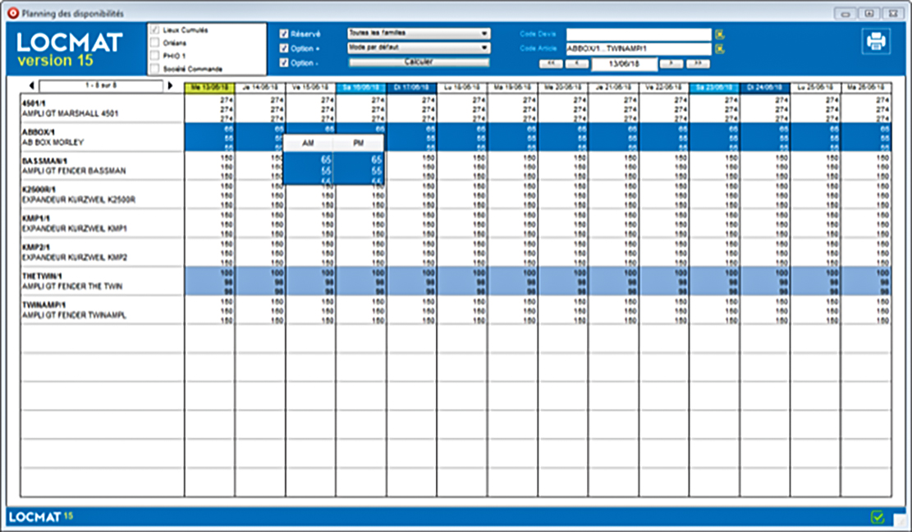This screenshot has width=912, height=532.
Task: Click the green validate checkmark icon
Action: click(x=877, y=516)
